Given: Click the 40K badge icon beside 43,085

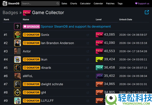Looking at the screenshot, I should (99, 35).
